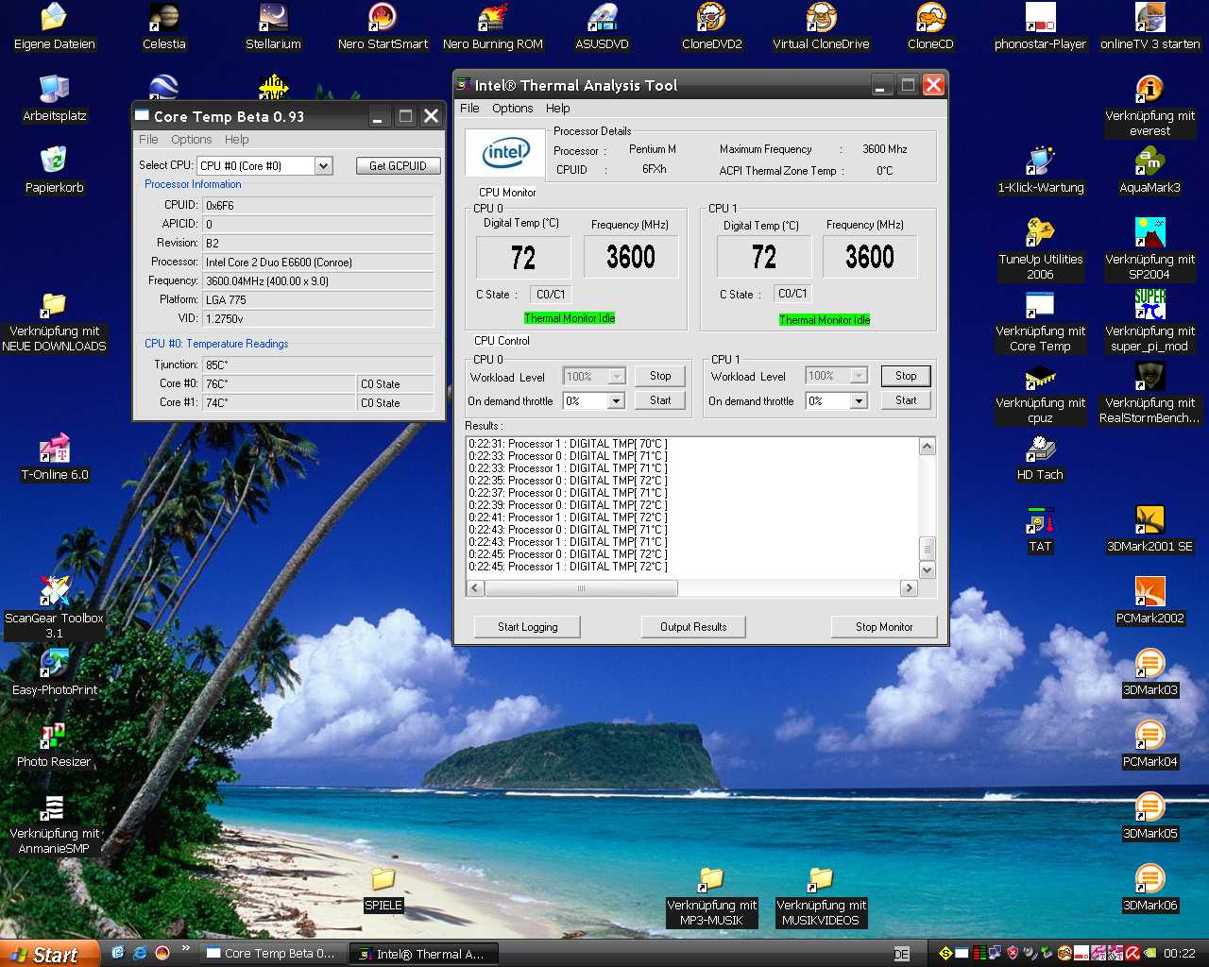Launch AquaMark3 desktop icon

[1149, 170]
